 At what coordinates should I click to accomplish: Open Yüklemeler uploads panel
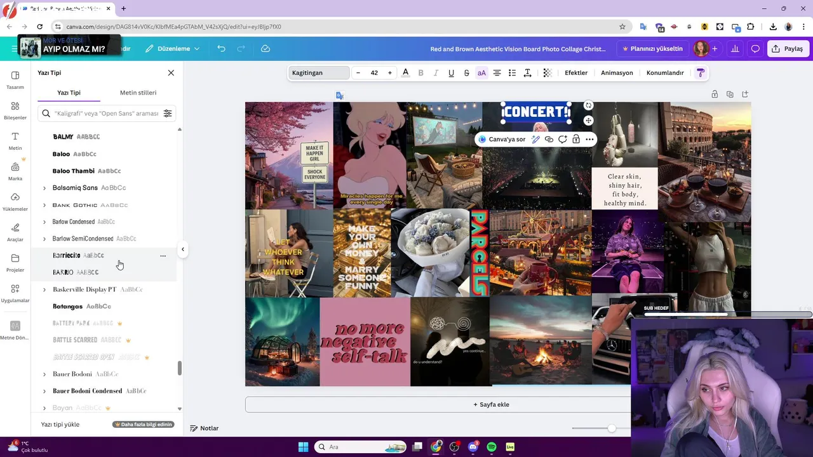(x=15, y=202)
